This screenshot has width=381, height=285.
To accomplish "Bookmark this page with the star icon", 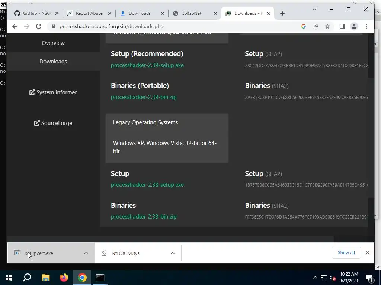I will click(x=327, y=26).
